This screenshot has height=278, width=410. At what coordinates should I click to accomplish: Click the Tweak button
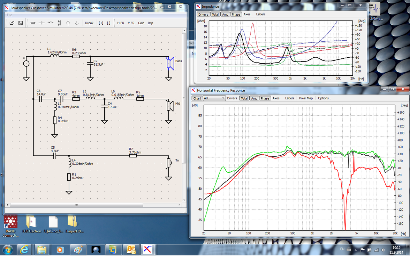(x=89, y=23)
